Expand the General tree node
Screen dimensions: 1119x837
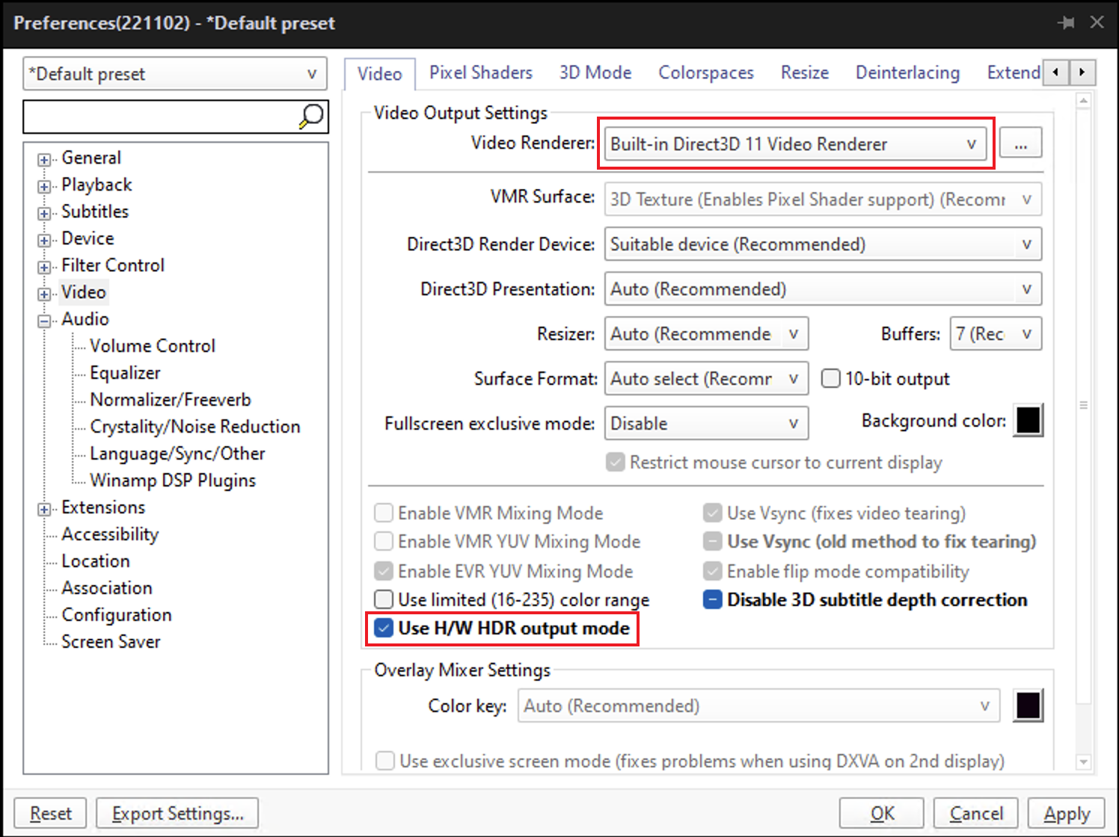pyautogui.click(x=44, y=159)
